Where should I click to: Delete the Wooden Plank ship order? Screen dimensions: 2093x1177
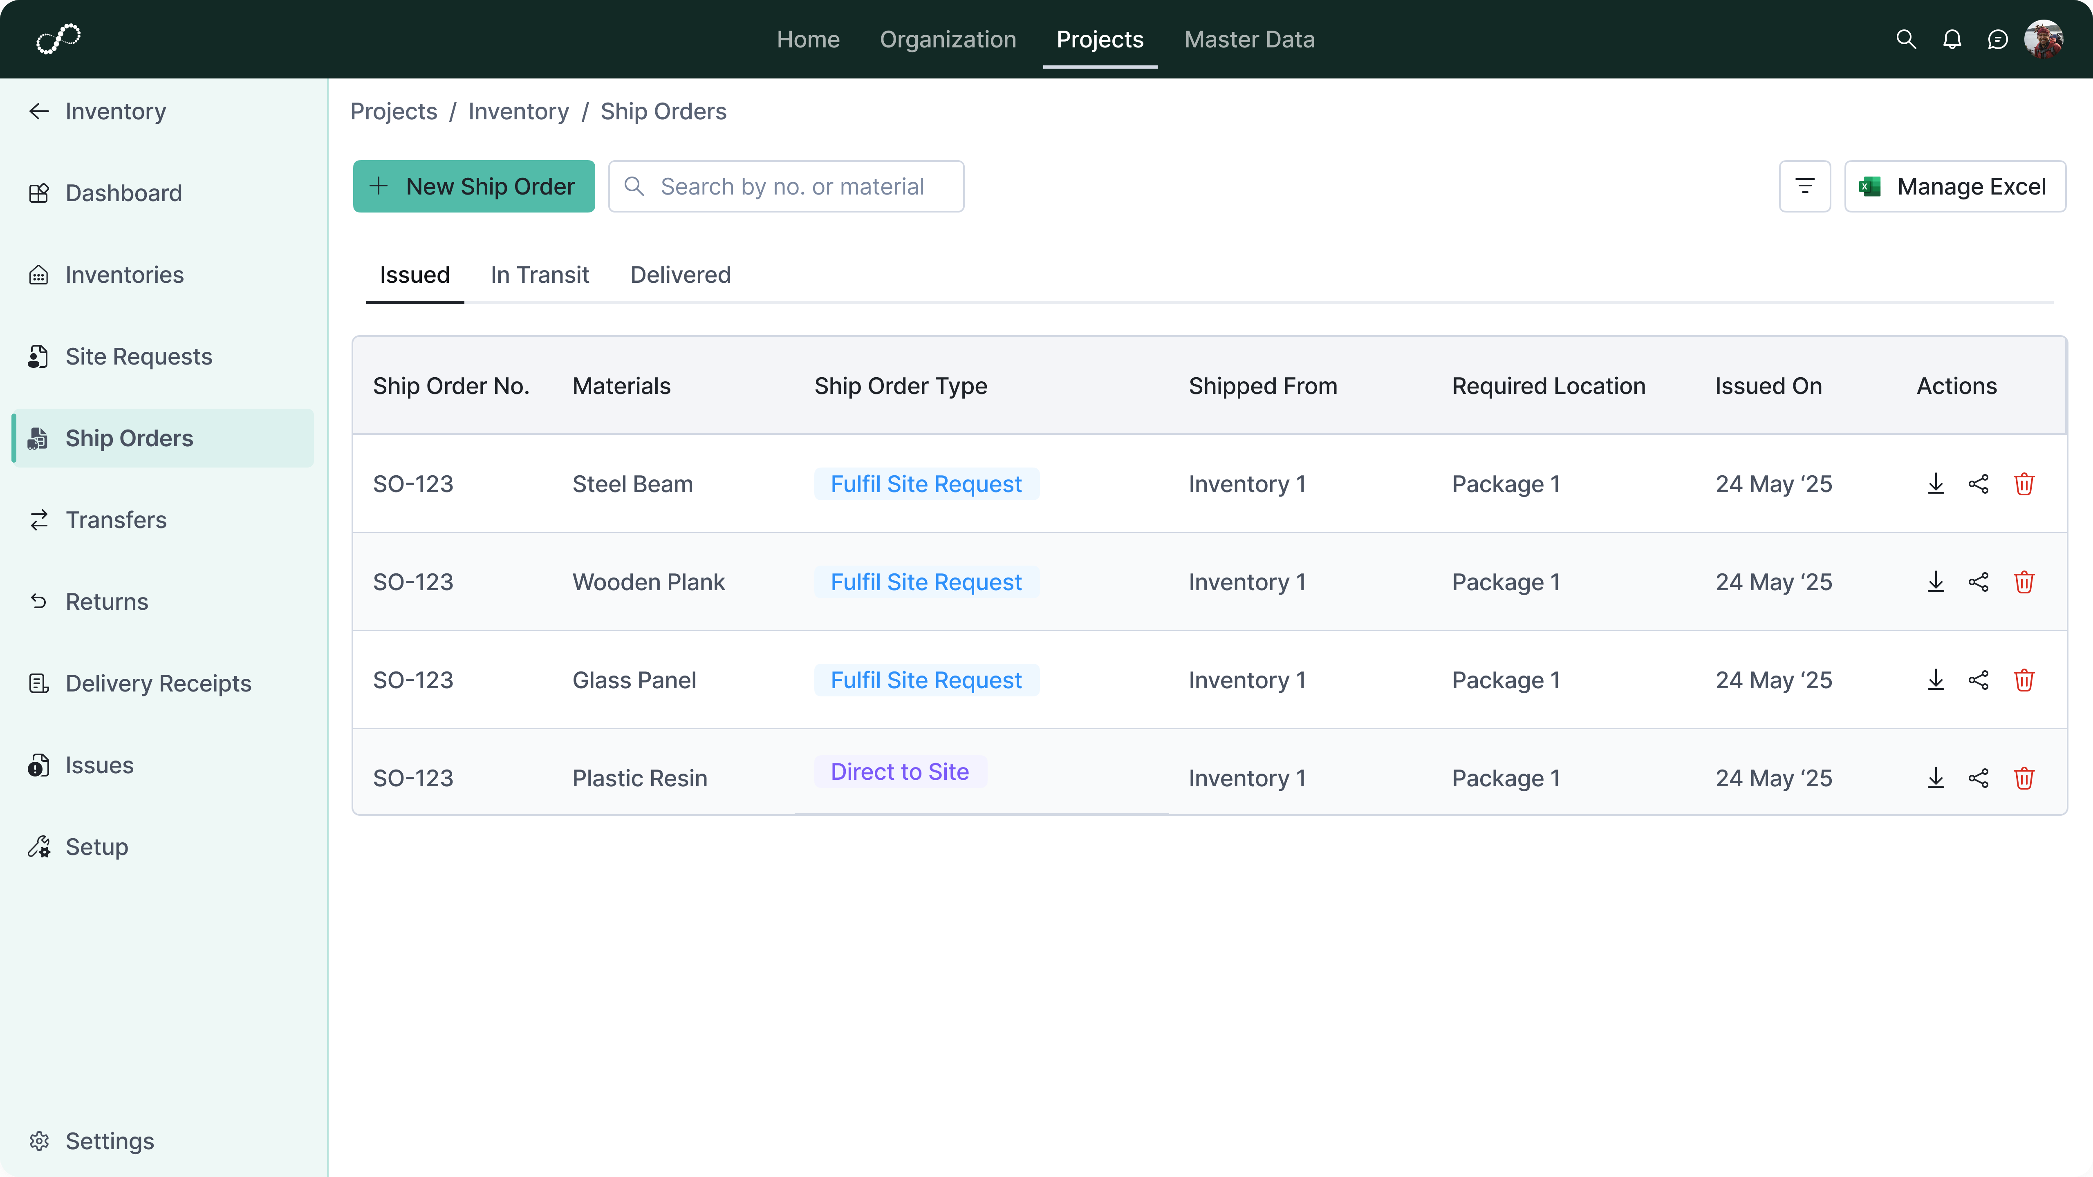(2024, 582)
